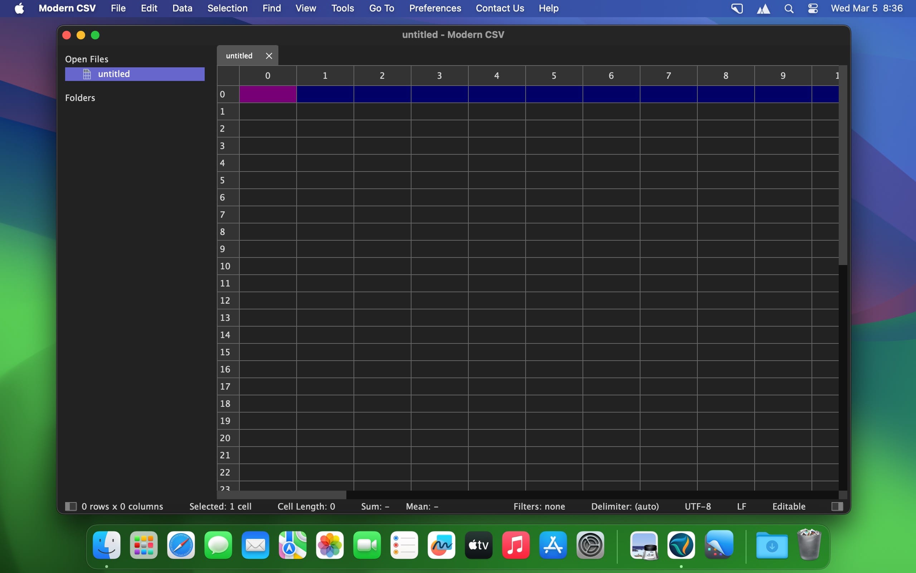Click the Delimiter (auto) status entry
Image resolution: width=916 pixels, height=573 pixels.
(x=625, y=506)
